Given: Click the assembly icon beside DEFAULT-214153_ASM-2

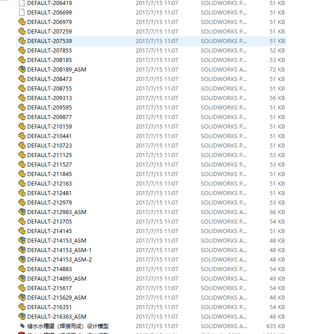Looking at the screenshot, I should pos(22,259).
